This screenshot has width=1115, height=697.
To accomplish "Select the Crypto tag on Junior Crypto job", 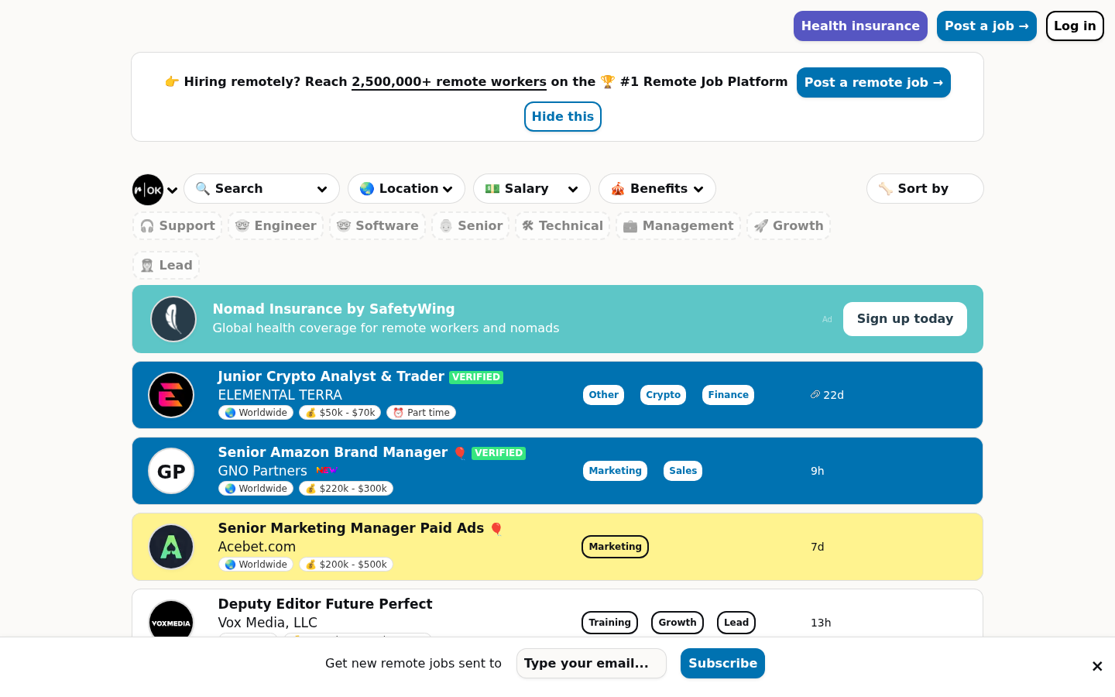I will (663, 395).
